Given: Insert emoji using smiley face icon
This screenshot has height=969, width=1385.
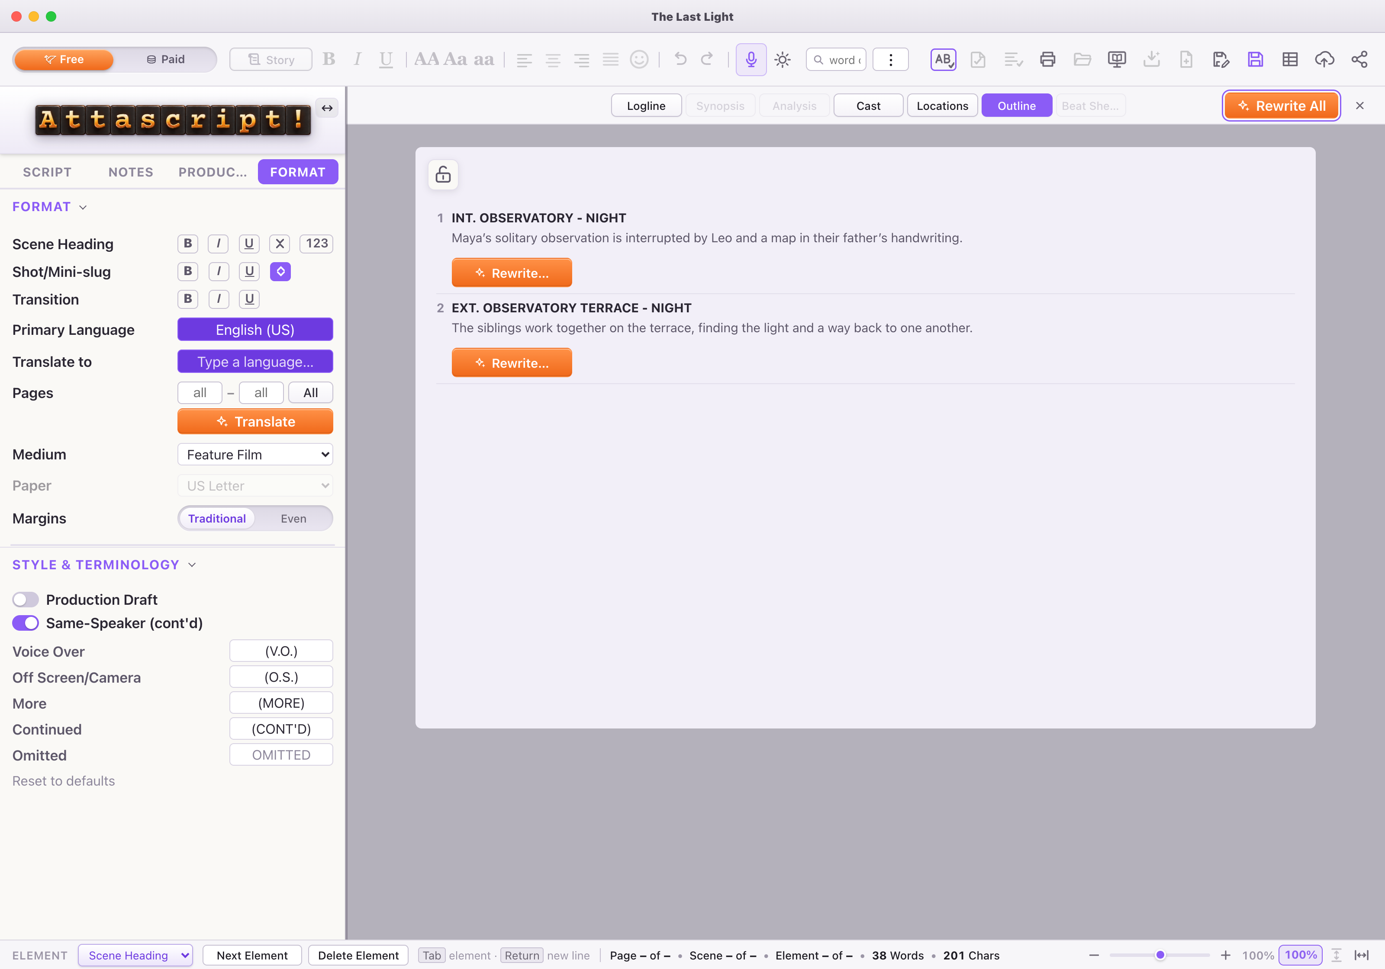Looking at the screenshot, I should pos(639,59).
